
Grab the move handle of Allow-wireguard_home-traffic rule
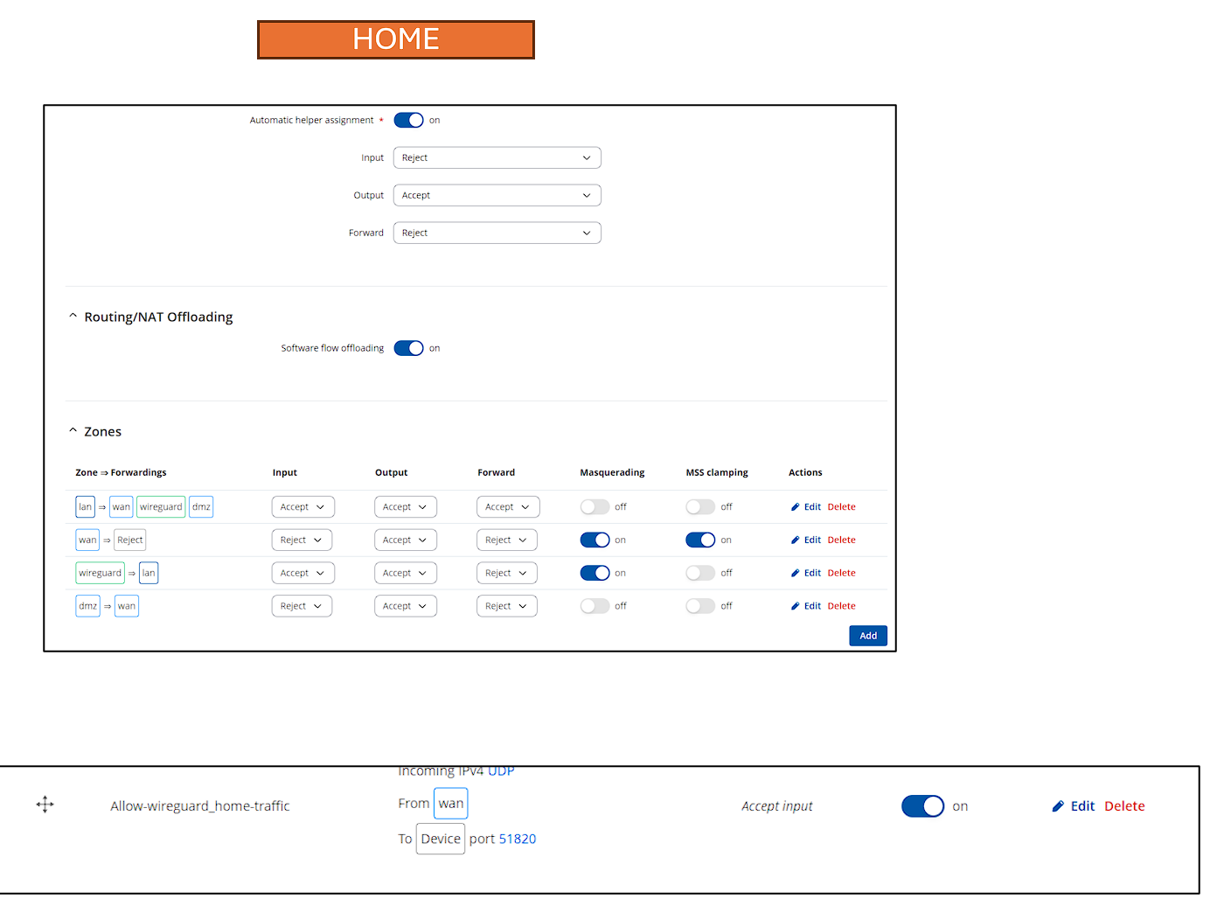[x=45, y=805]
